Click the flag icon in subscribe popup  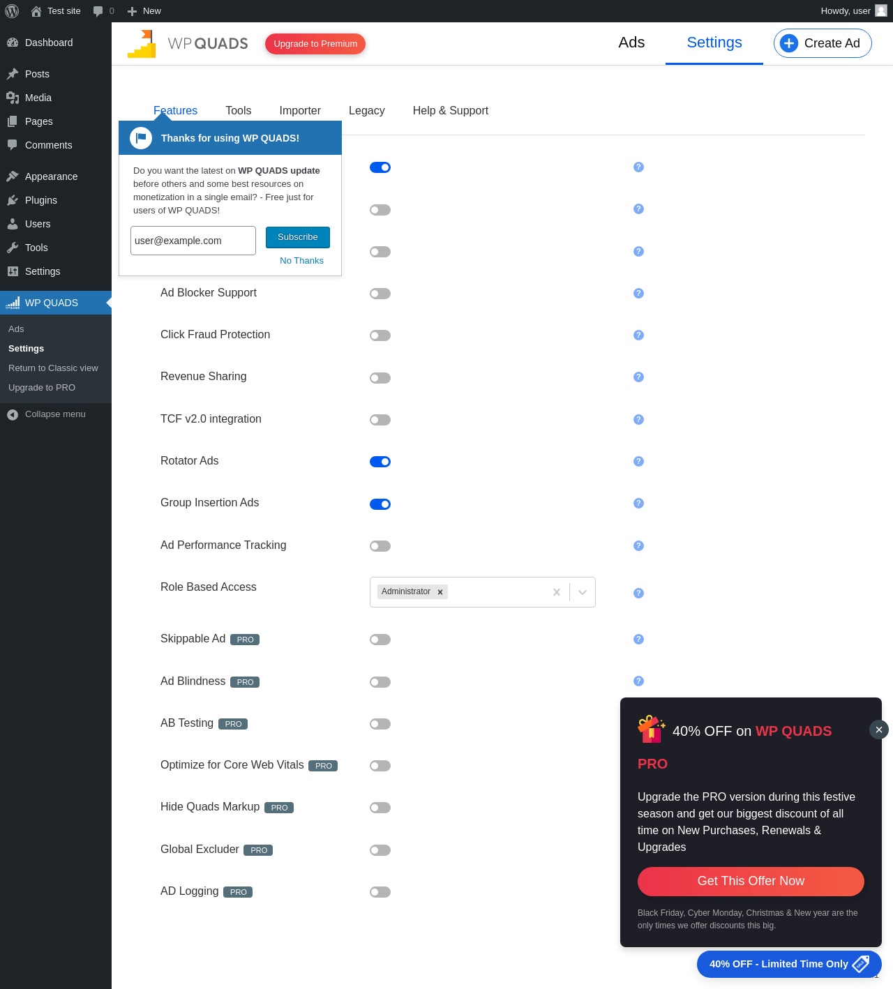[x=141, y=138]
